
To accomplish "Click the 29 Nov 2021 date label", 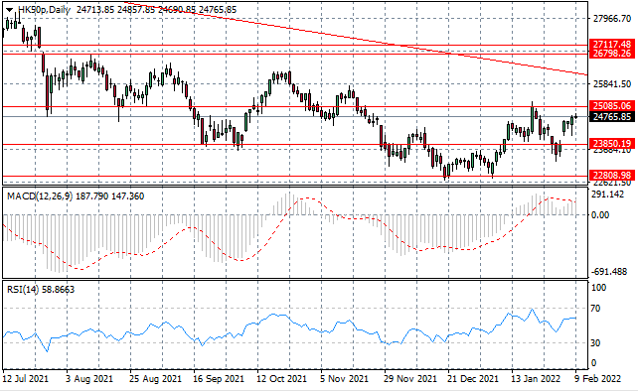I will click(x=409, y=379).
